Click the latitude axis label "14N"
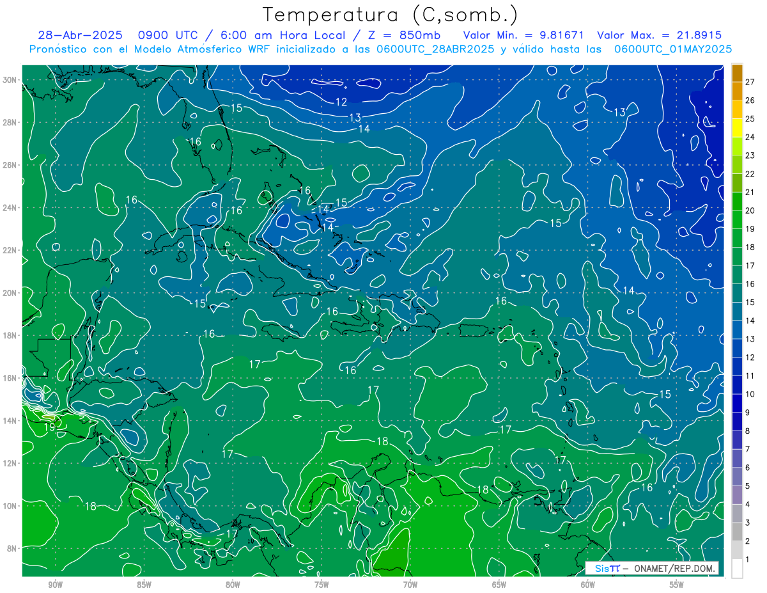This screenshot has width=767, height=593. (x=10, y=420)
